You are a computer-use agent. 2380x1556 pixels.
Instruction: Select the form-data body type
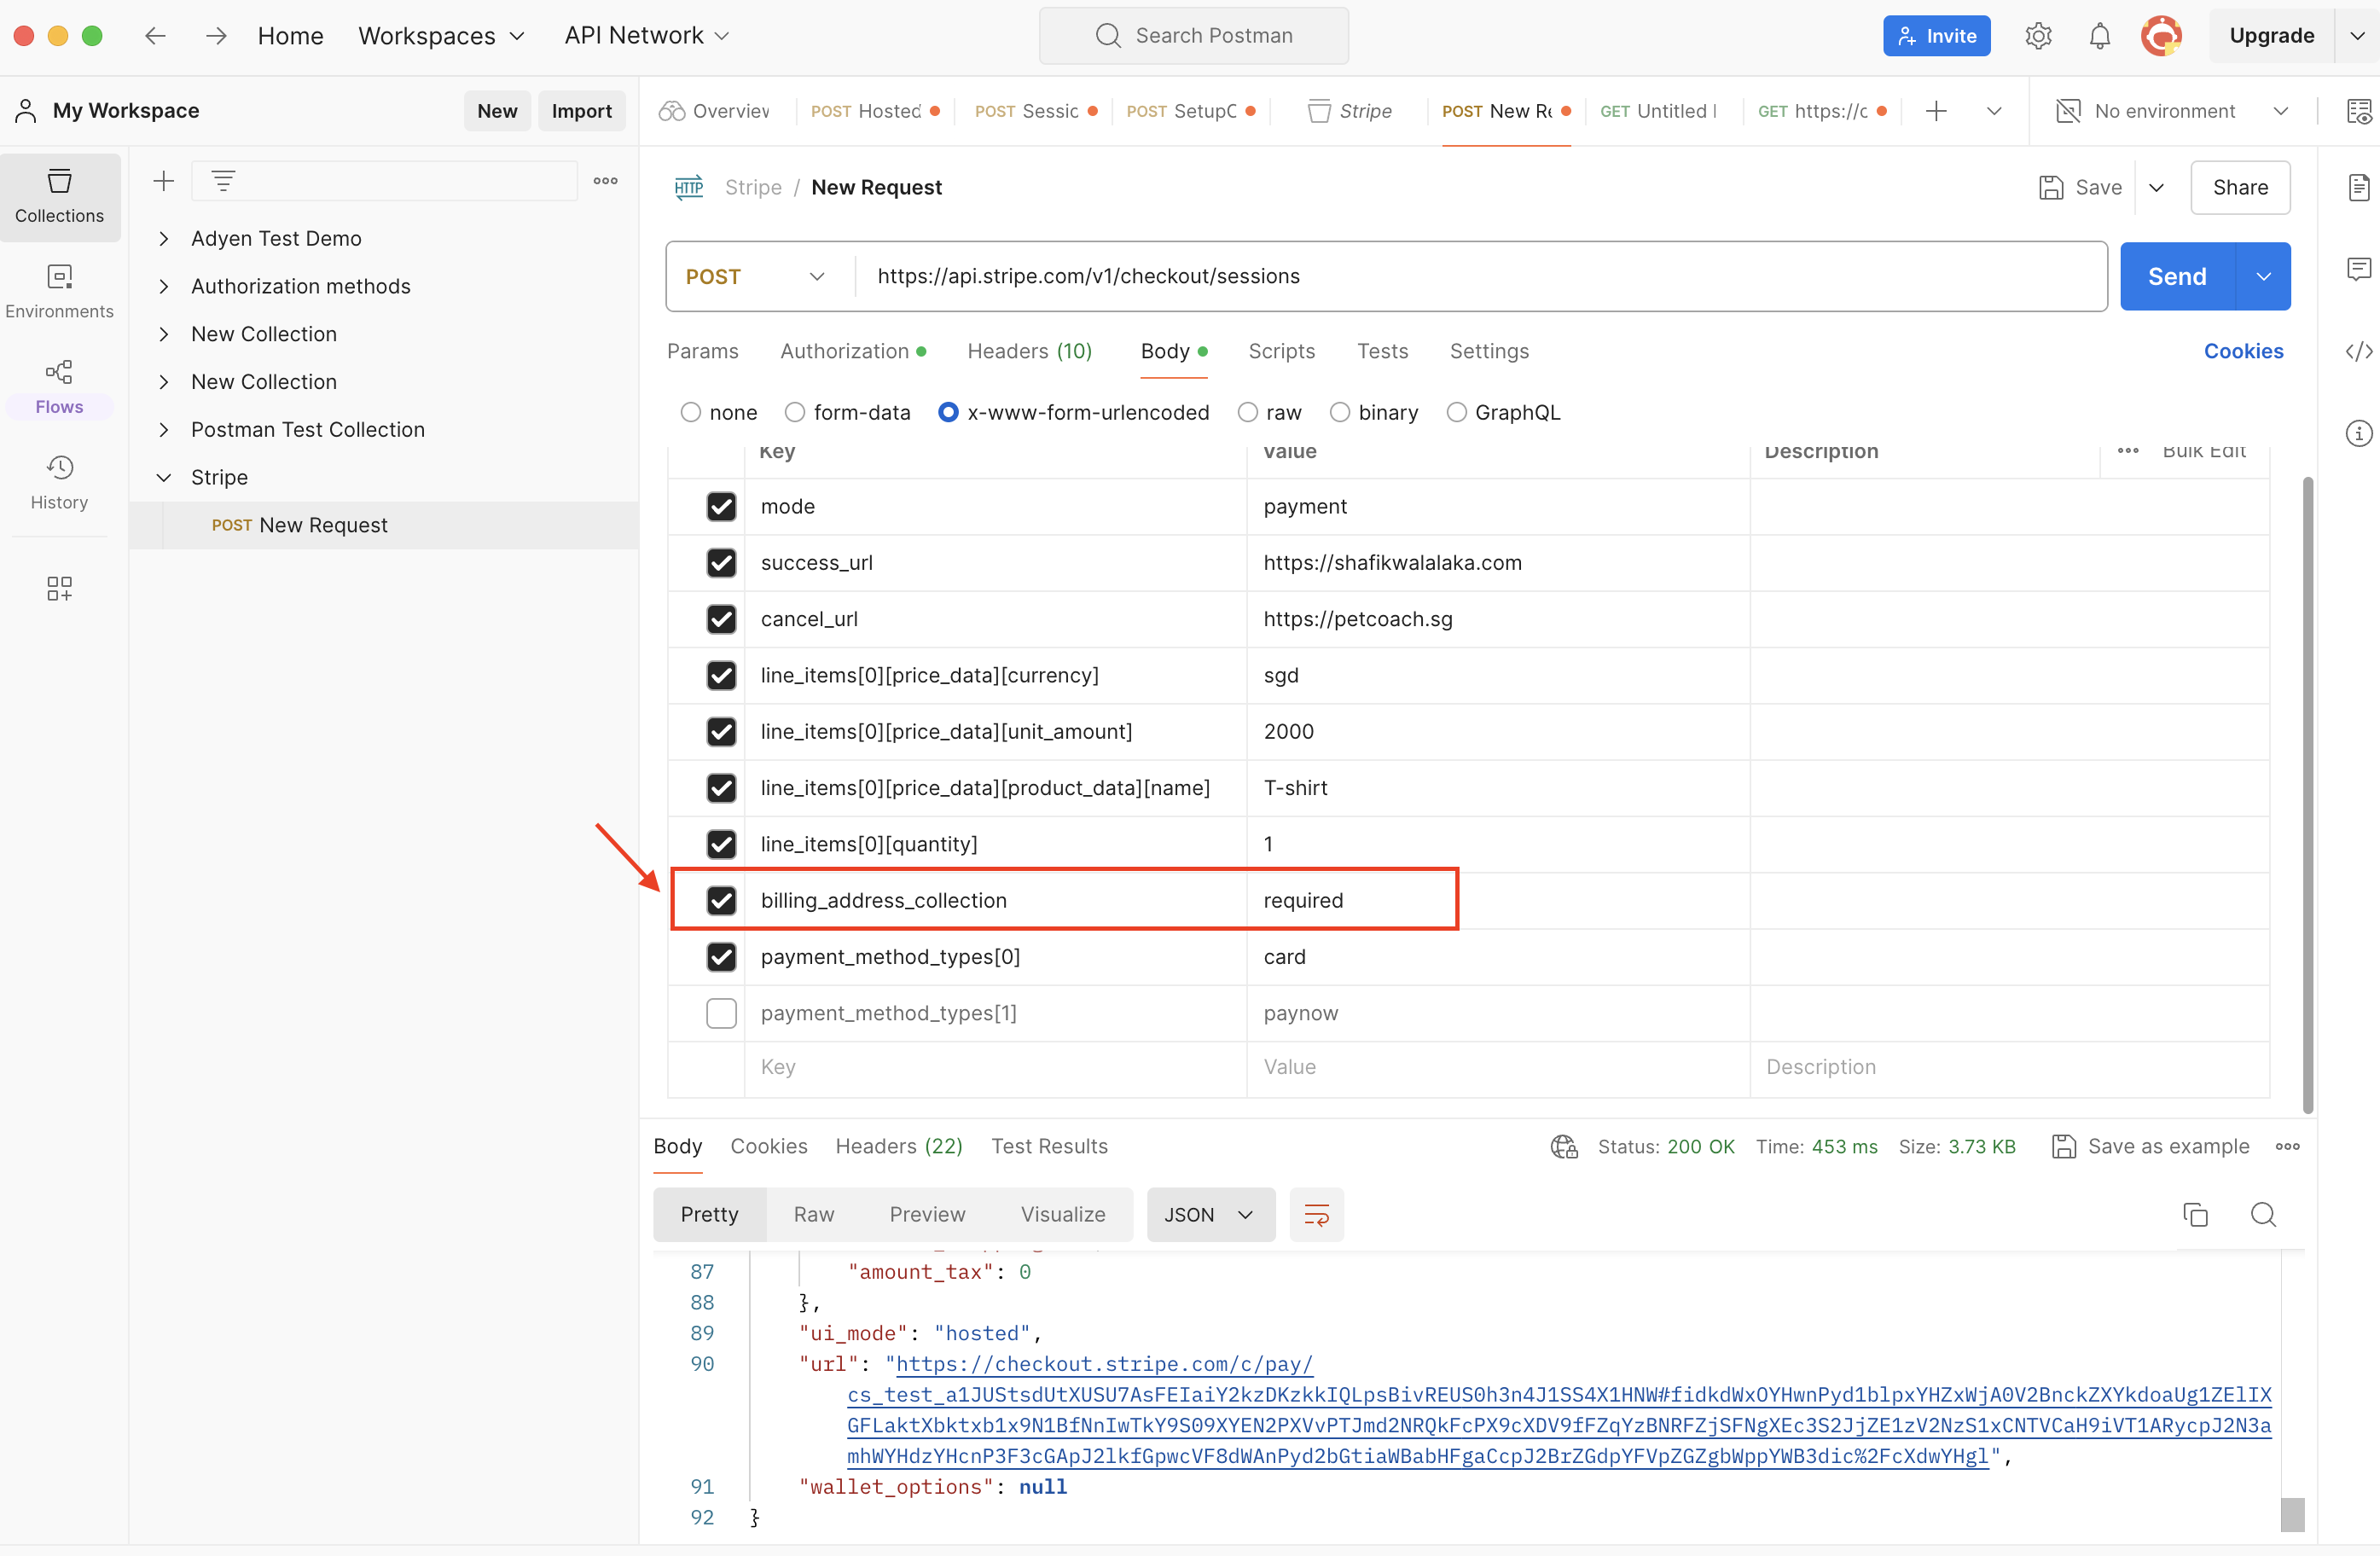[x=794, y=412]
